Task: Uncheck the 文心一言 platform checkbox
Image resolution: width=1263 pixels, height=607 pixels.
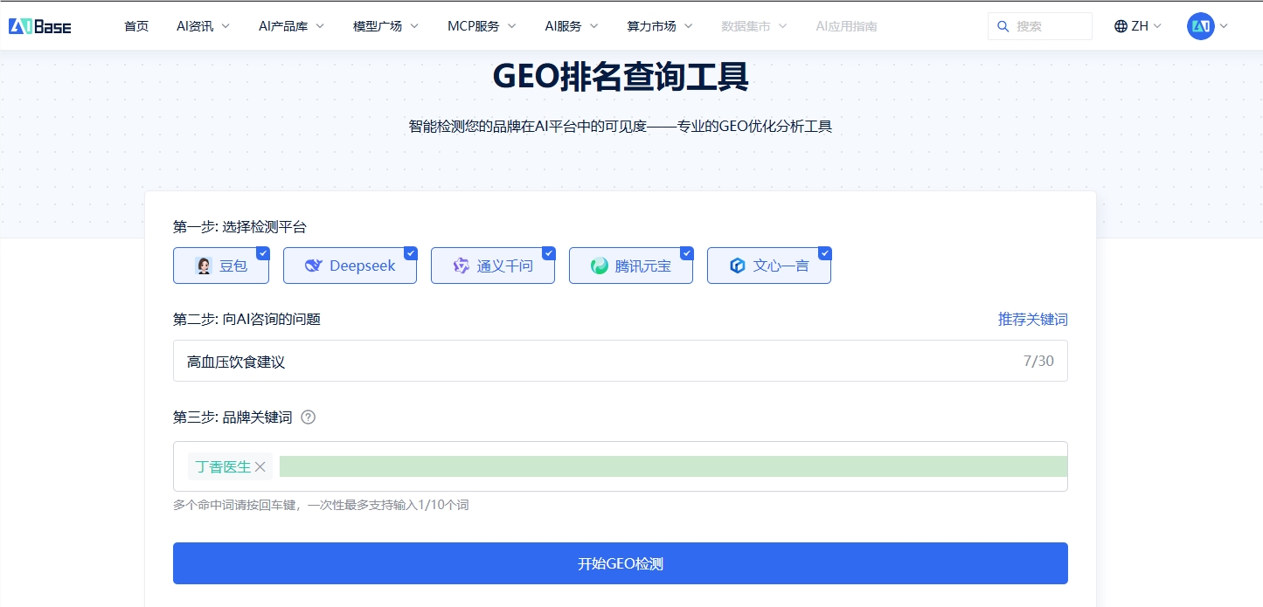Action: [x=825, y=253]
